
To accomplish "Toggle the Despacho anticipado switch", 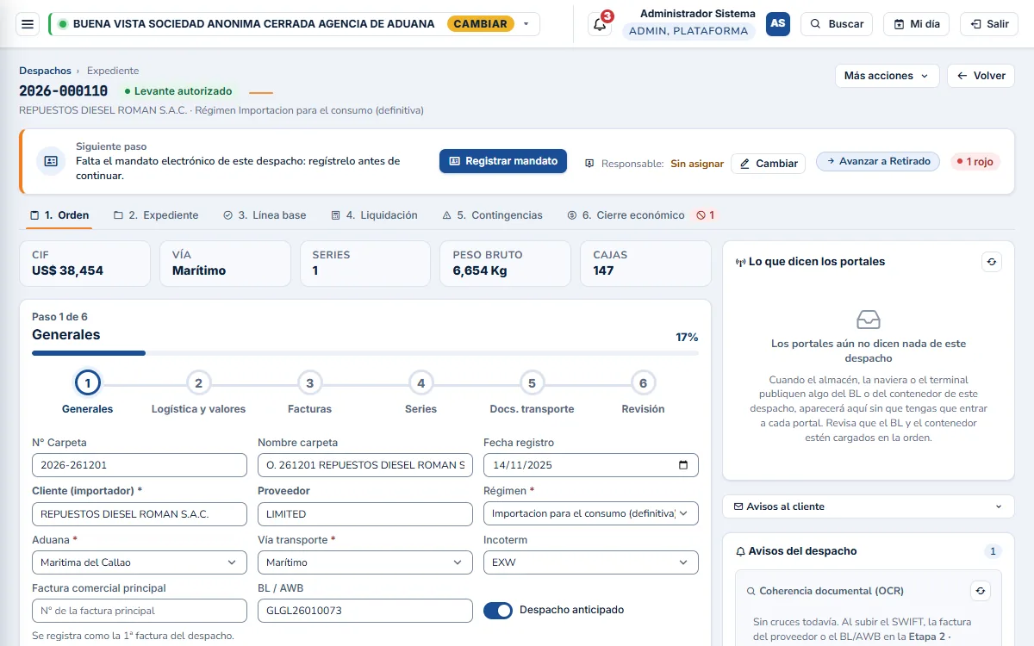I will (498, 610).
